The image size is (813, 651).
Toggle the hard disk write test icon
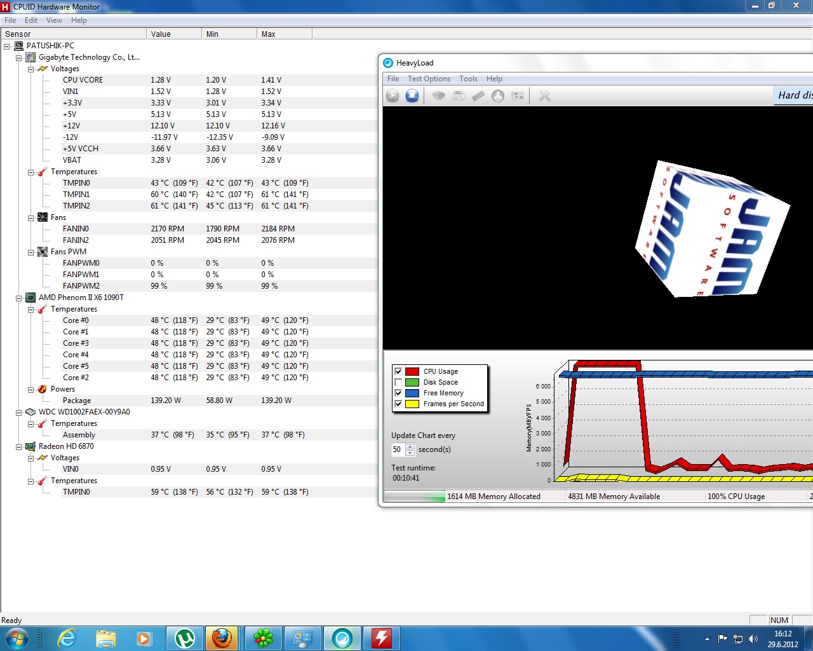459,96
